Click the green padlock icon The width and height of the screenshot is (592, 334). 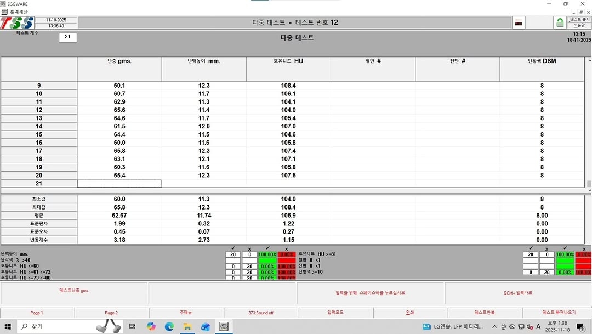[x=560, y=22]
